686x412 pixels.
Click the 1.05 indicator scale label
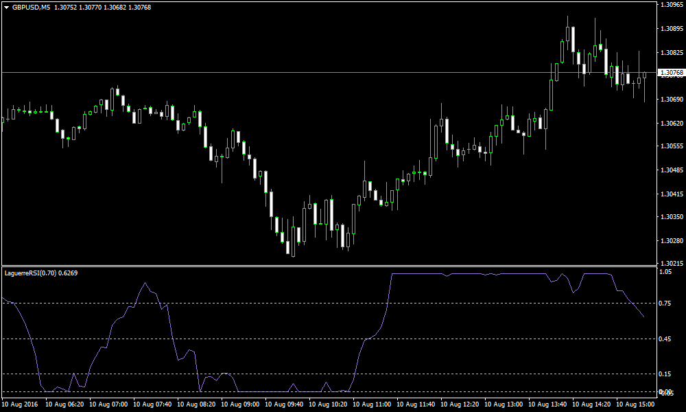click(665, 272)
